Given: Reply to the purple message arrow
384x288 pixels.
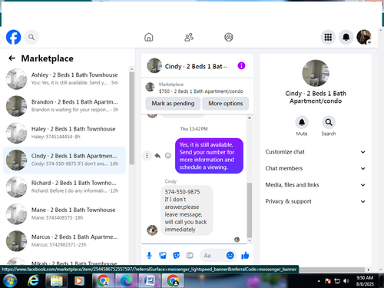Looking at the screenshot, I should [x=157, y=156].
